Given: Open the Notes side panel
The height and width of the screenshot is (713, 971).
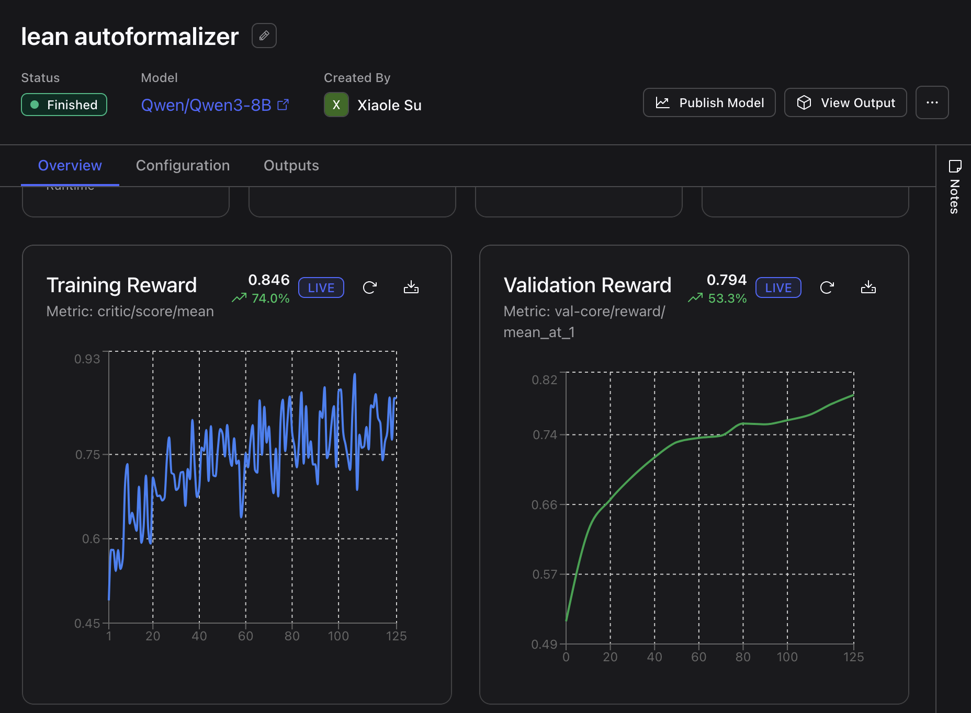Looking at the screenshot, I should pos(954,187).
